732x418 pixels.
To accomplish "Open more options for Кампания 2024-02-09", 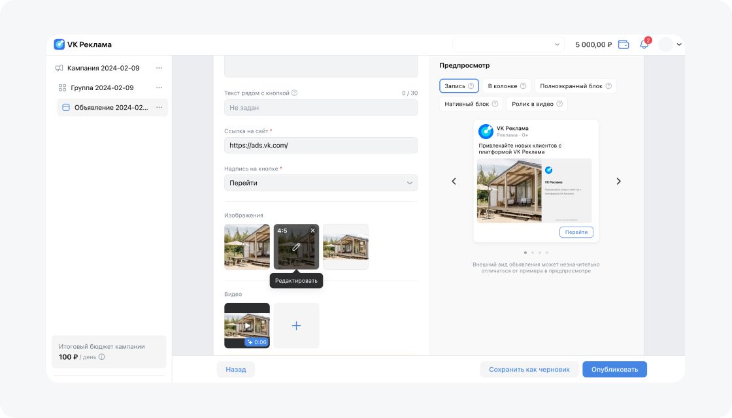I will 159,68.
